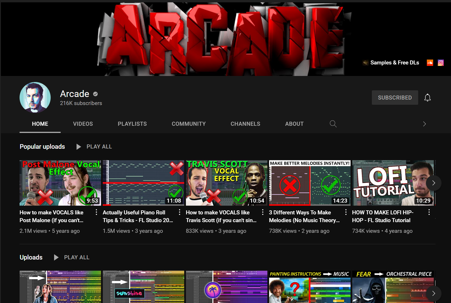The width and height of the screenshot is (451, 303).
Task: Play all videos in Uploads section
Action: [x=72, y=258]
